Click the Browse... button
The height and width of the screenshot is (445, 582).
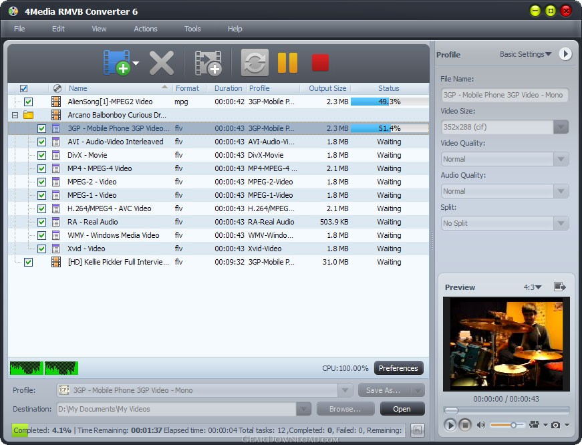345,409
